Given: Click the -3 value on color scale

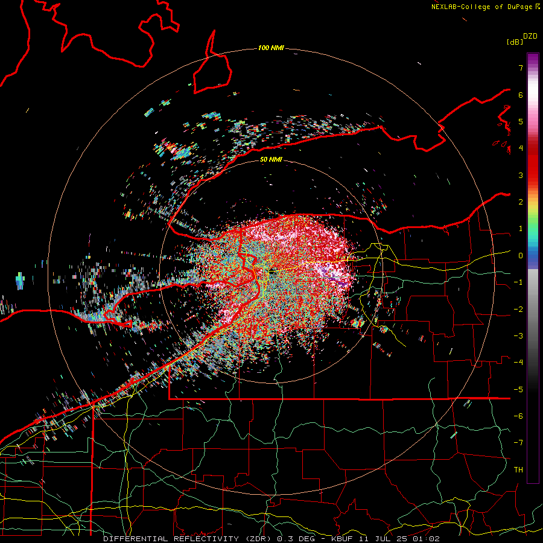Looking at the screenshot, I should 518,336.
